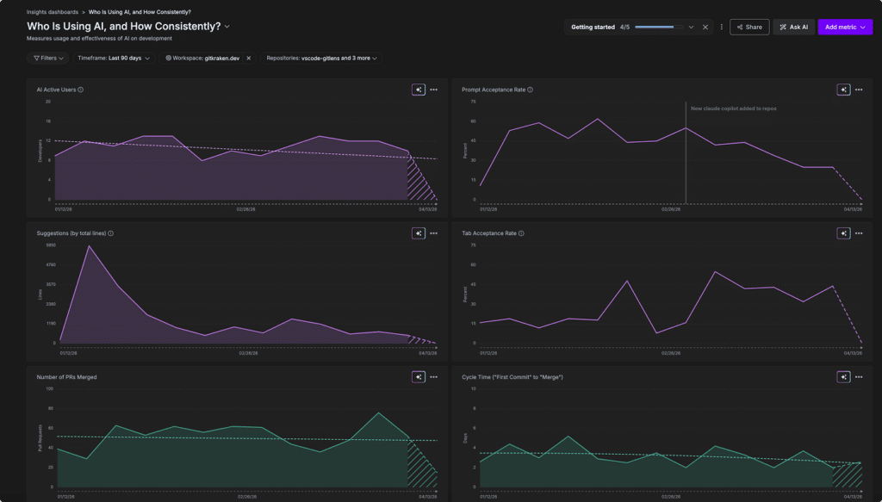882x502 pixels.
Task: Remove the Workspace gitkraken.dev filter
Action: click(x=249, y=58)
